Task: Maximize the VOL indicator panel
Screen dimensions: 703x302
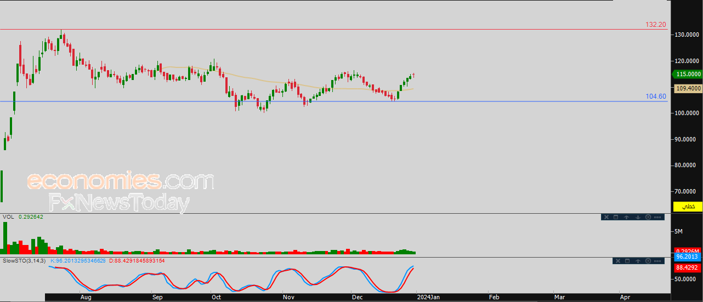Action: pos(616,217)
